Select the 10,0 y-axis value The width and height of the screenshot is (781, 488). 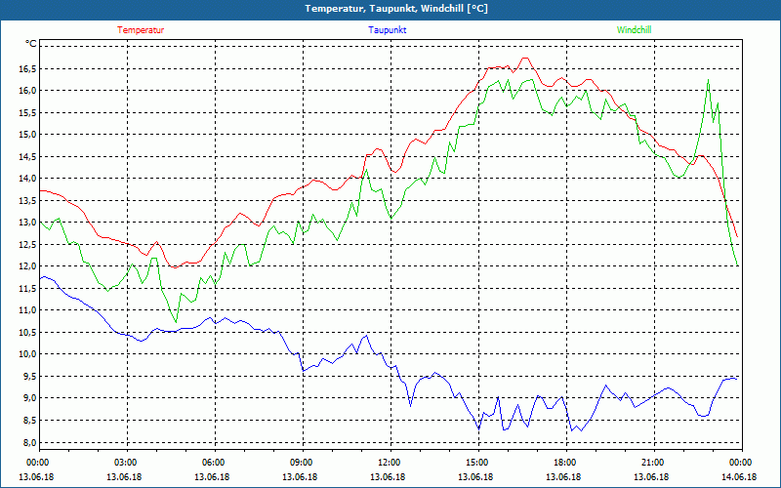tap(27, 354)
